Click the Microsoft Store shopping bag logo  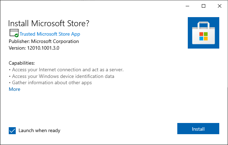204,33
